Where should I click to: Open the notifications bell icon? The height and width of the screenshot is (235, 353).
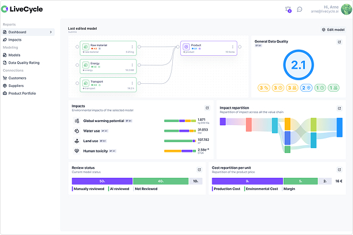[288, 10]
